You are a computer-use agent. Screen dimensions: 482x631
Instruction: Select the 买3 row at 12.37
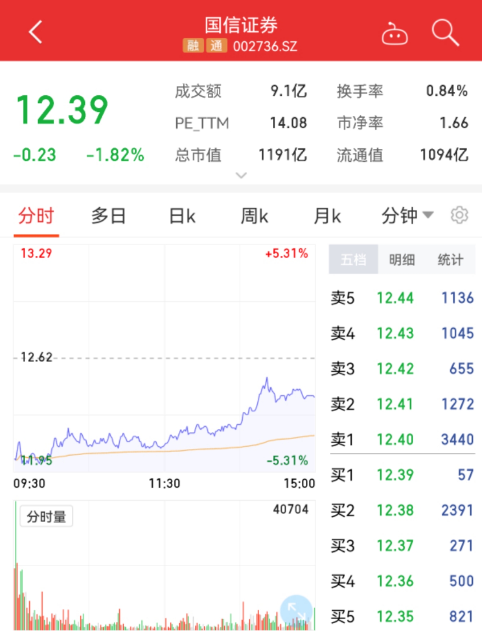(402, 546)
